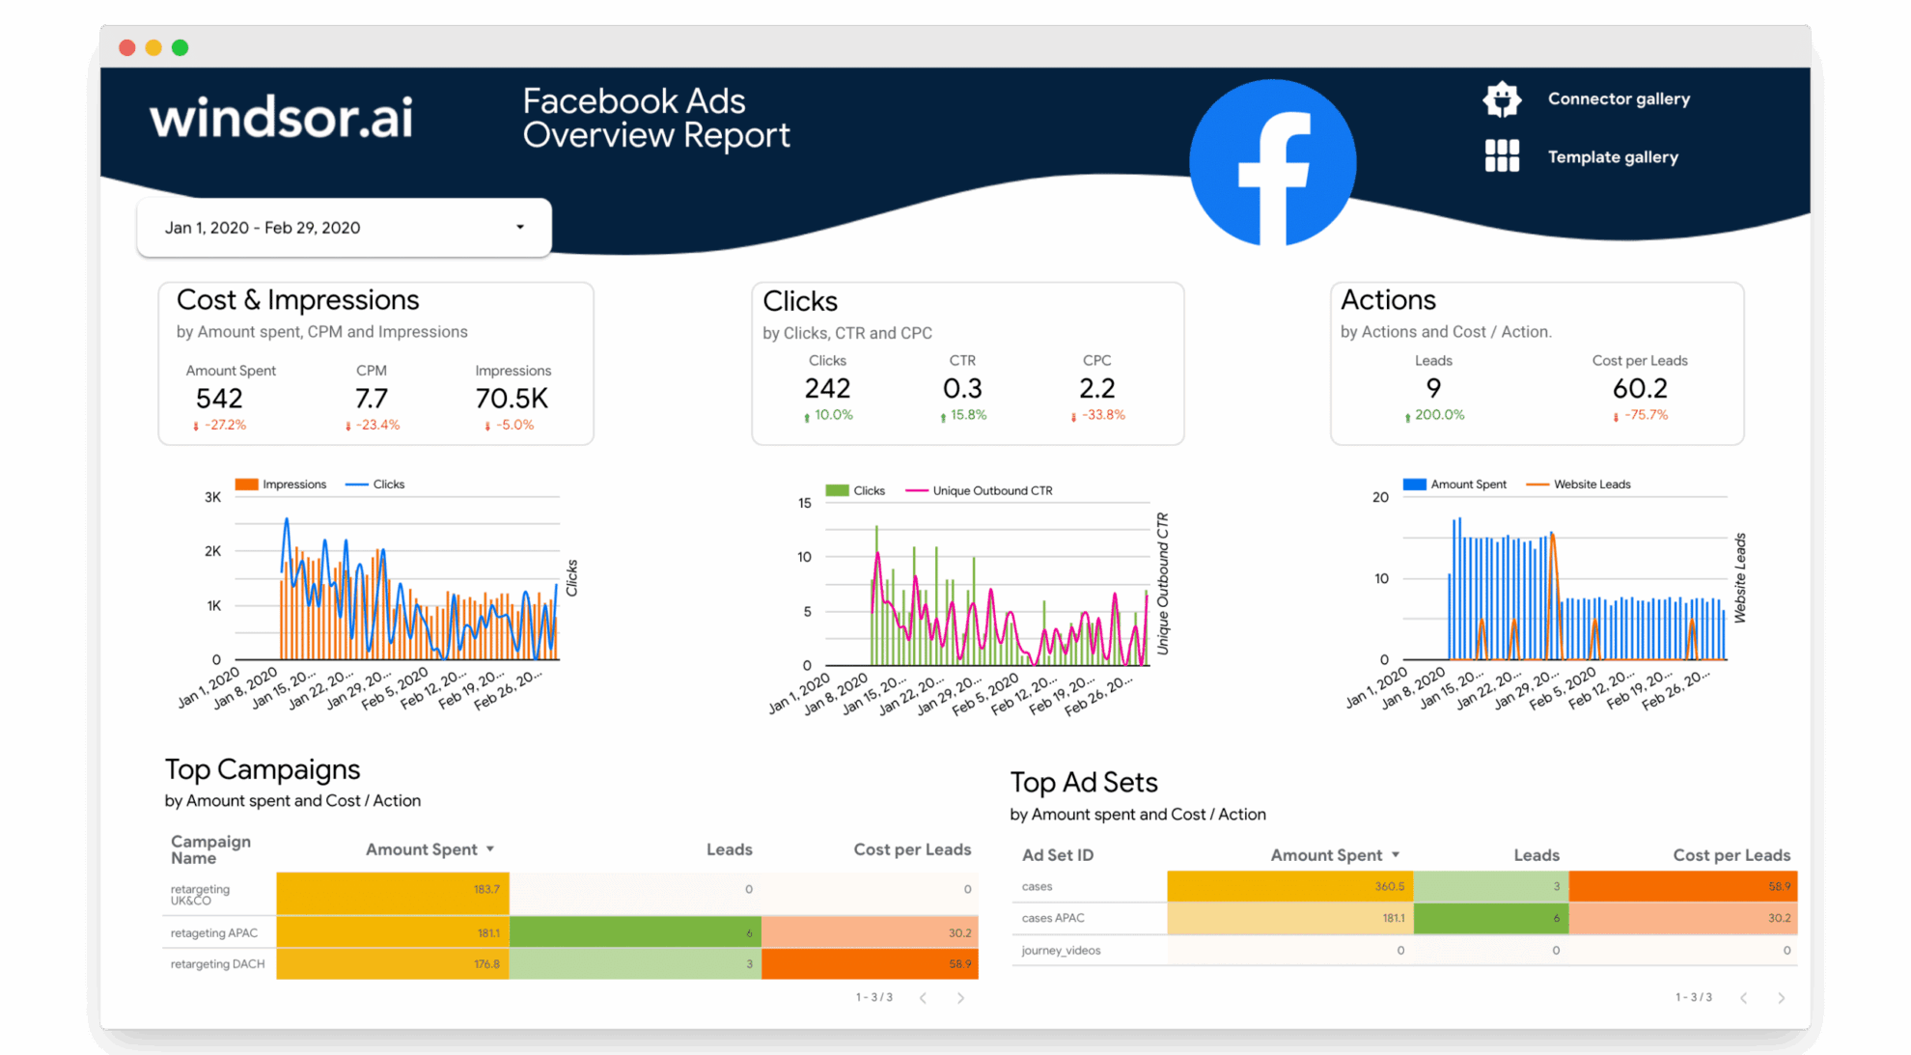The width and height of the screenshot is (1911, 1055).
Task: Go to previous page in Top Ad Sets
Action: tap(1744, 998)
